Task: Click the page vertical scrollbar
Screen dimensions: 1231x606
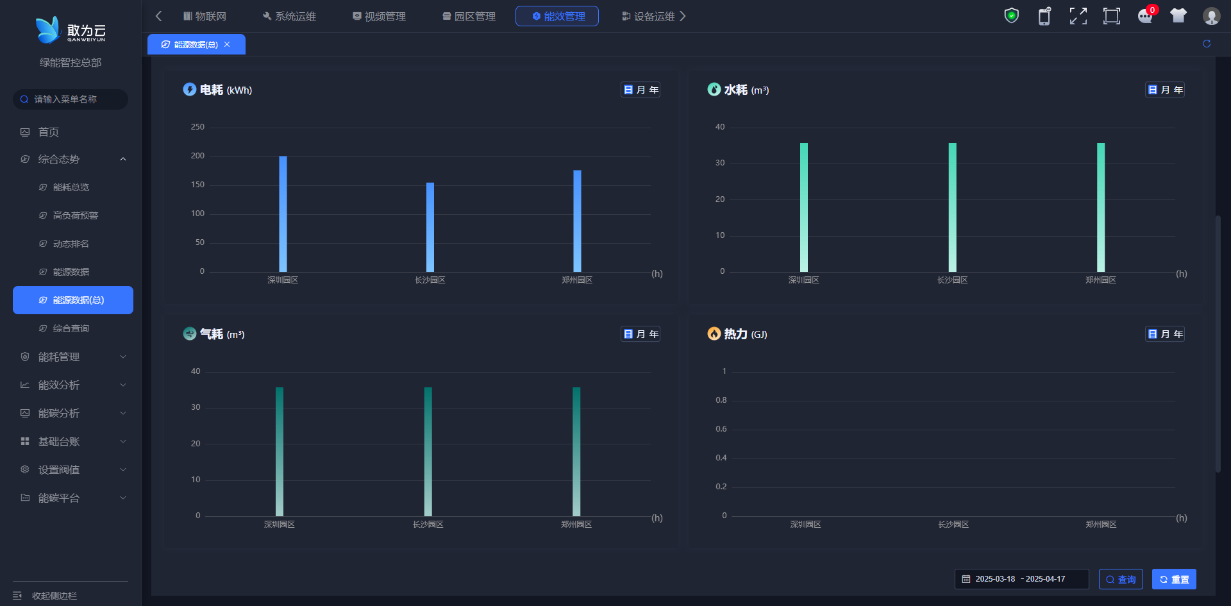Action: click(x=1218, y=344)
